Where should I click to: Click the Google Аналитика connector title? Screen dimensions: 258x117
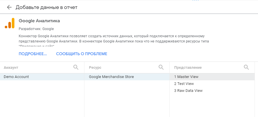[39, 21]
